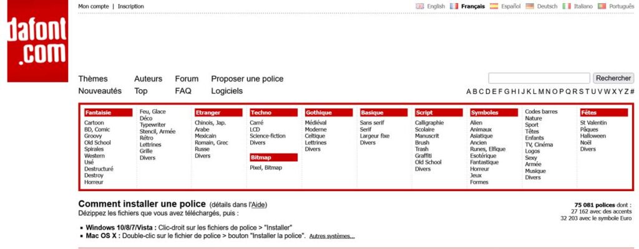Screen dimensions: 639x249
Task: Open Nouveautés page
Action: pos(100,91)
